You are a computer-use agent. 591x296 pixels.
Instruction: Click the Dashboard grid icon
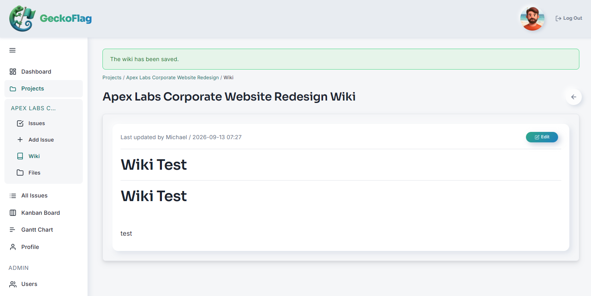pyautogui.click(x=13, y=72)
